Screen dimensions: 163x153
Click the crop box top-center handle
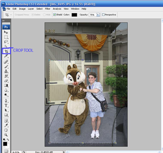point(83,60)
